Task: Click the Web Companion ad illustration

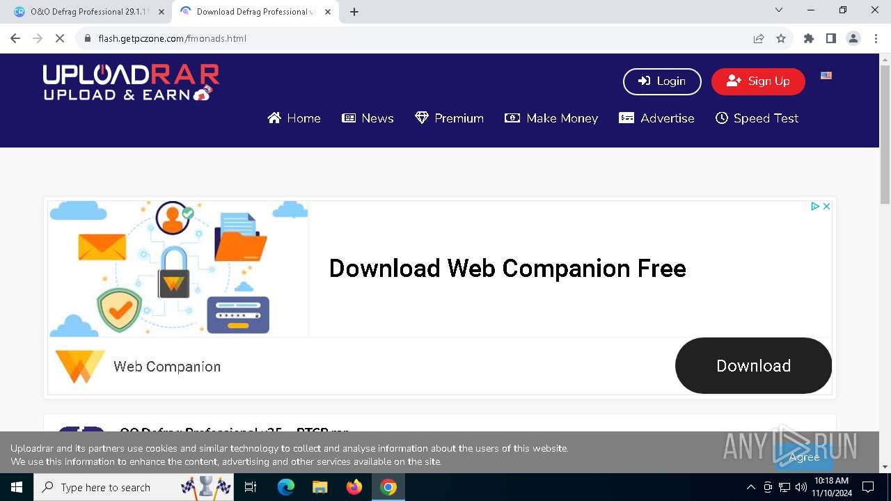Action: click(178, 269)
